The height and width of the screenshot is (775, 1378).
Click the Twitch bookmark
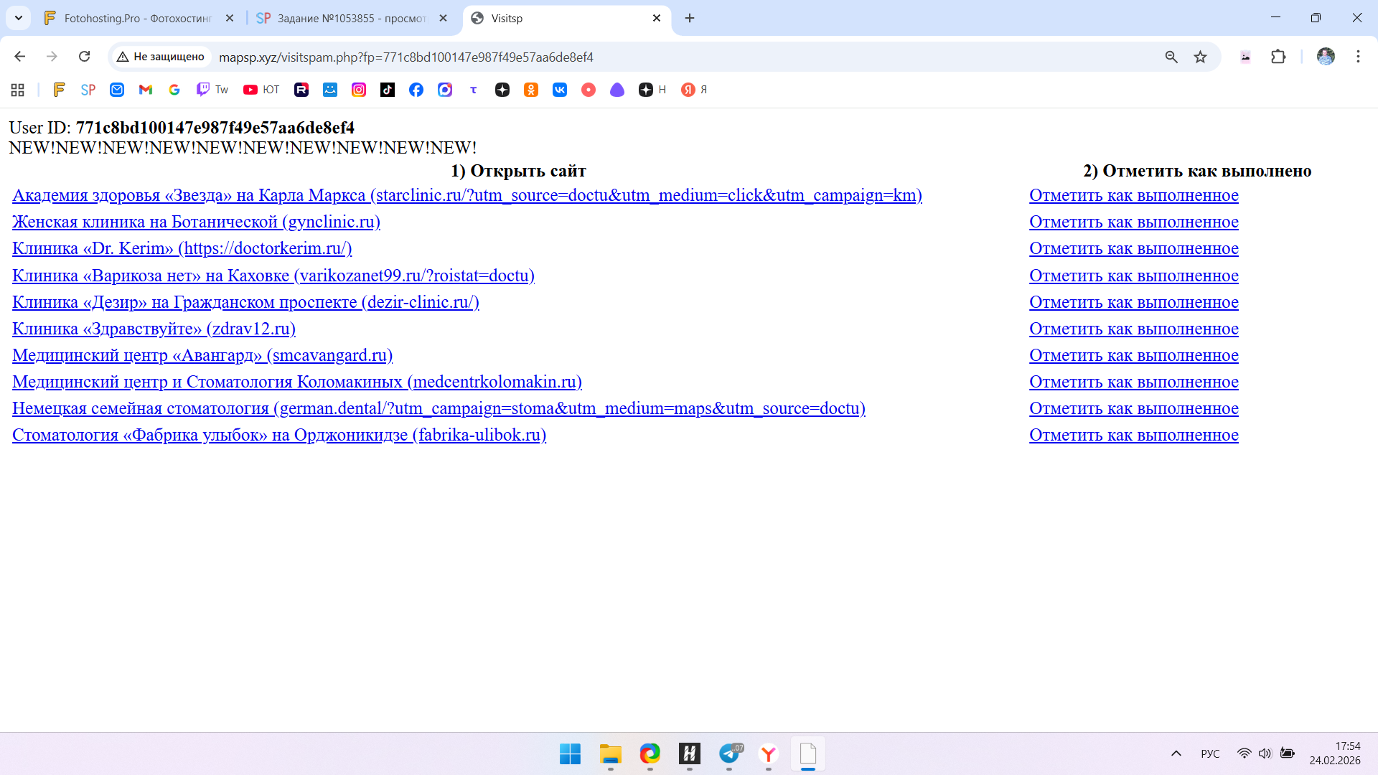(212, 90)
